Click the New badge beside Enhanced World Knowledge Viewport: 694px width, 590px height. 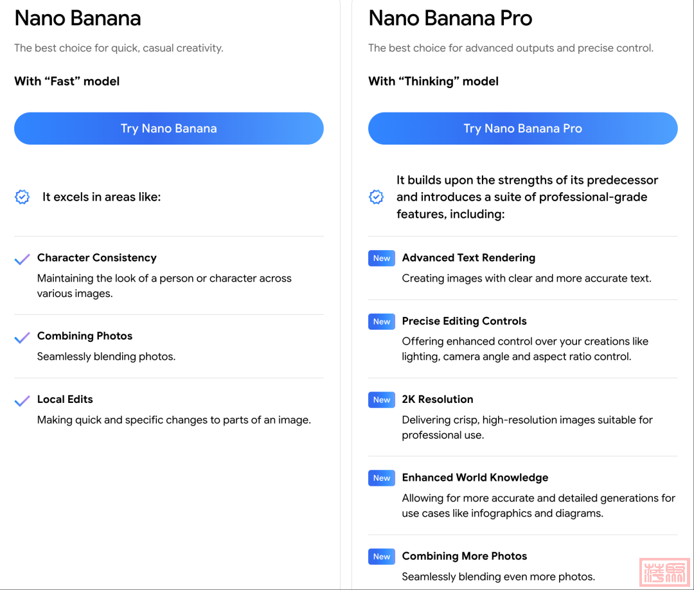[382, 478]
